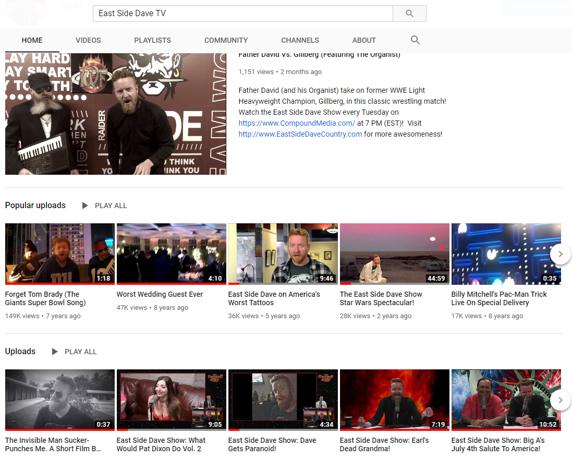572x458 pixels.
Task: Click the 28K views • 2 years ago text
Action: click(x=376, y=316)
